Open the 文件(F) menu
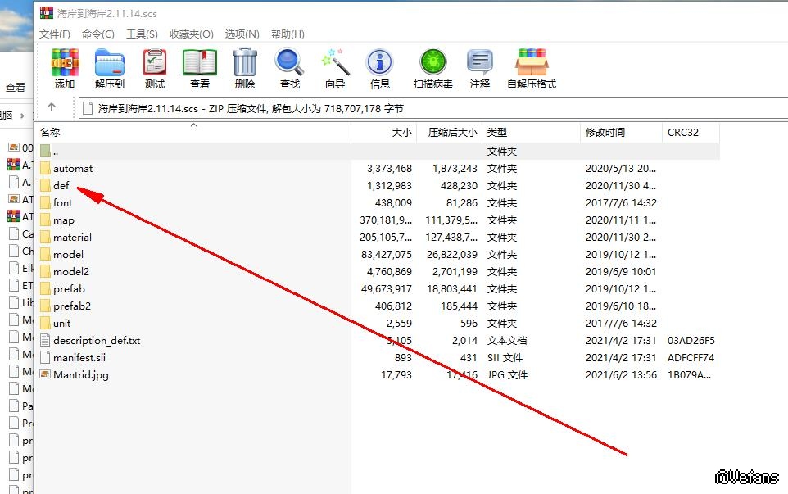 pyautogui.click(x=55, y=34)
